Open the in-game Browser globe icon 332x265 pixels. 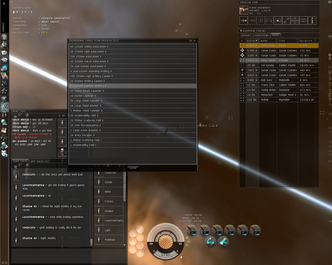pyautogui.click(x=4, y=122)
